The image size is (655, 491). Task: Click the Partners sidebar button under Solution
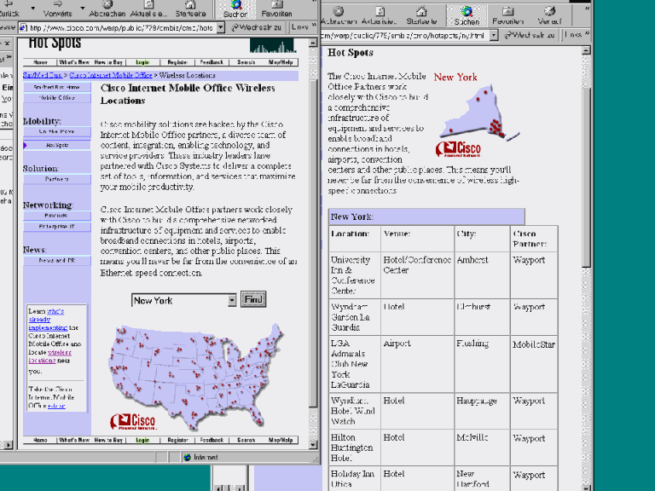(x=57, y=179)
